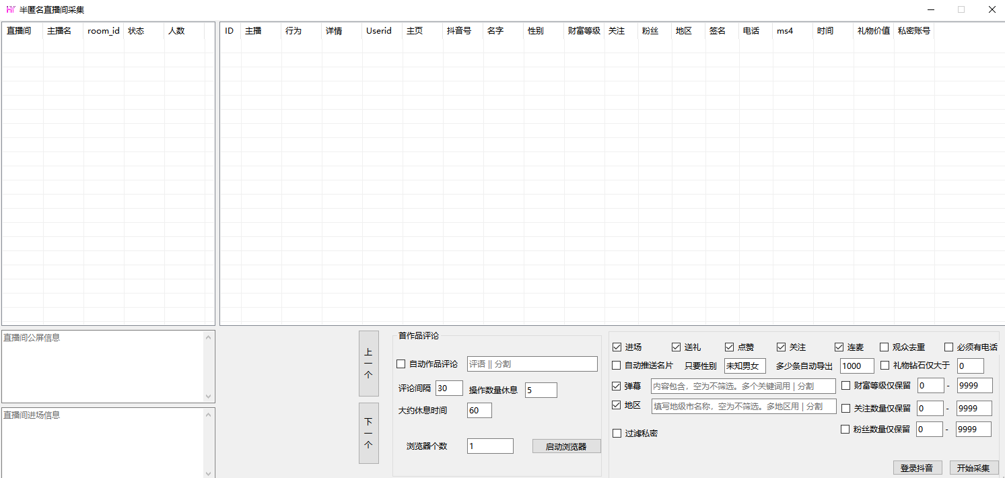1005x478 pixels.
Task: Uncheck the 点赞 checkbox
Action: pyautogui.click(x=729, y=347)
